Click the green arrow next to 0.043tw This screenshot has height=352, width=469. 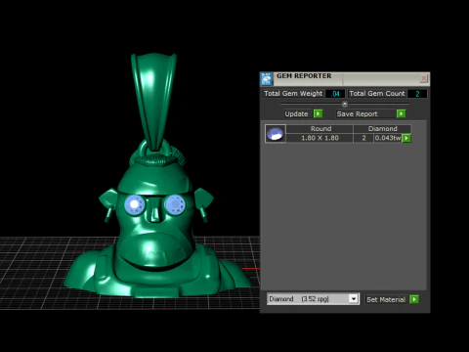(x=406, y=138)
